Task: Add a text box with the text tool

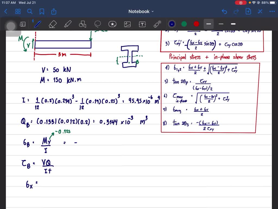Action: tap(142, 24)
